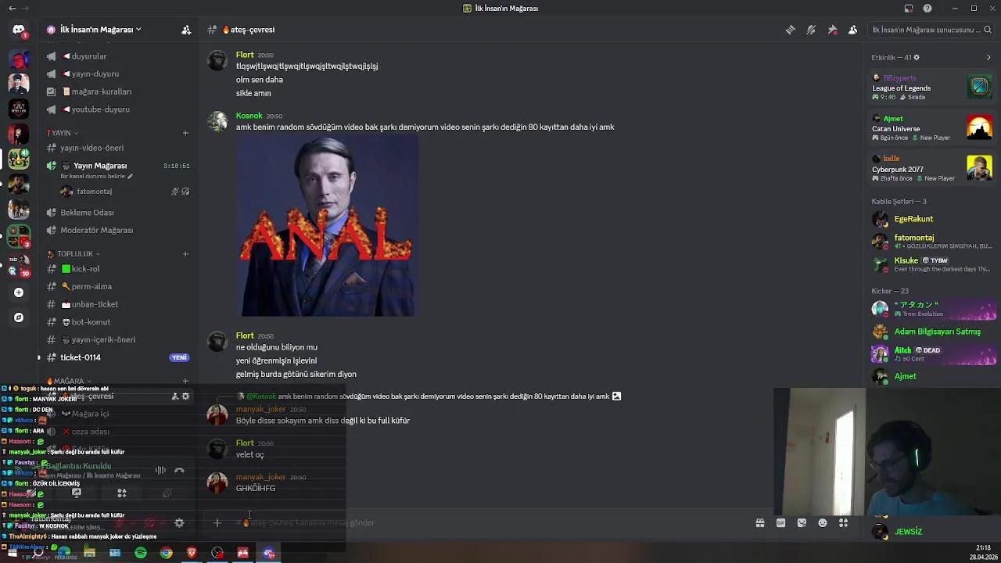Open pinned messages pin icon
The image size is (1001, 563).
click(x=832, y=30)
